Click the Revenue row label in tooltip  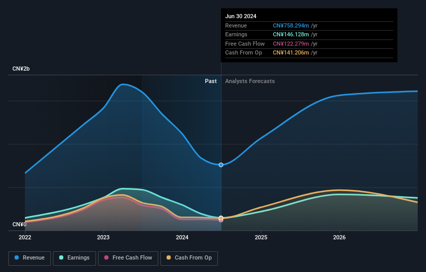(236, 25)
